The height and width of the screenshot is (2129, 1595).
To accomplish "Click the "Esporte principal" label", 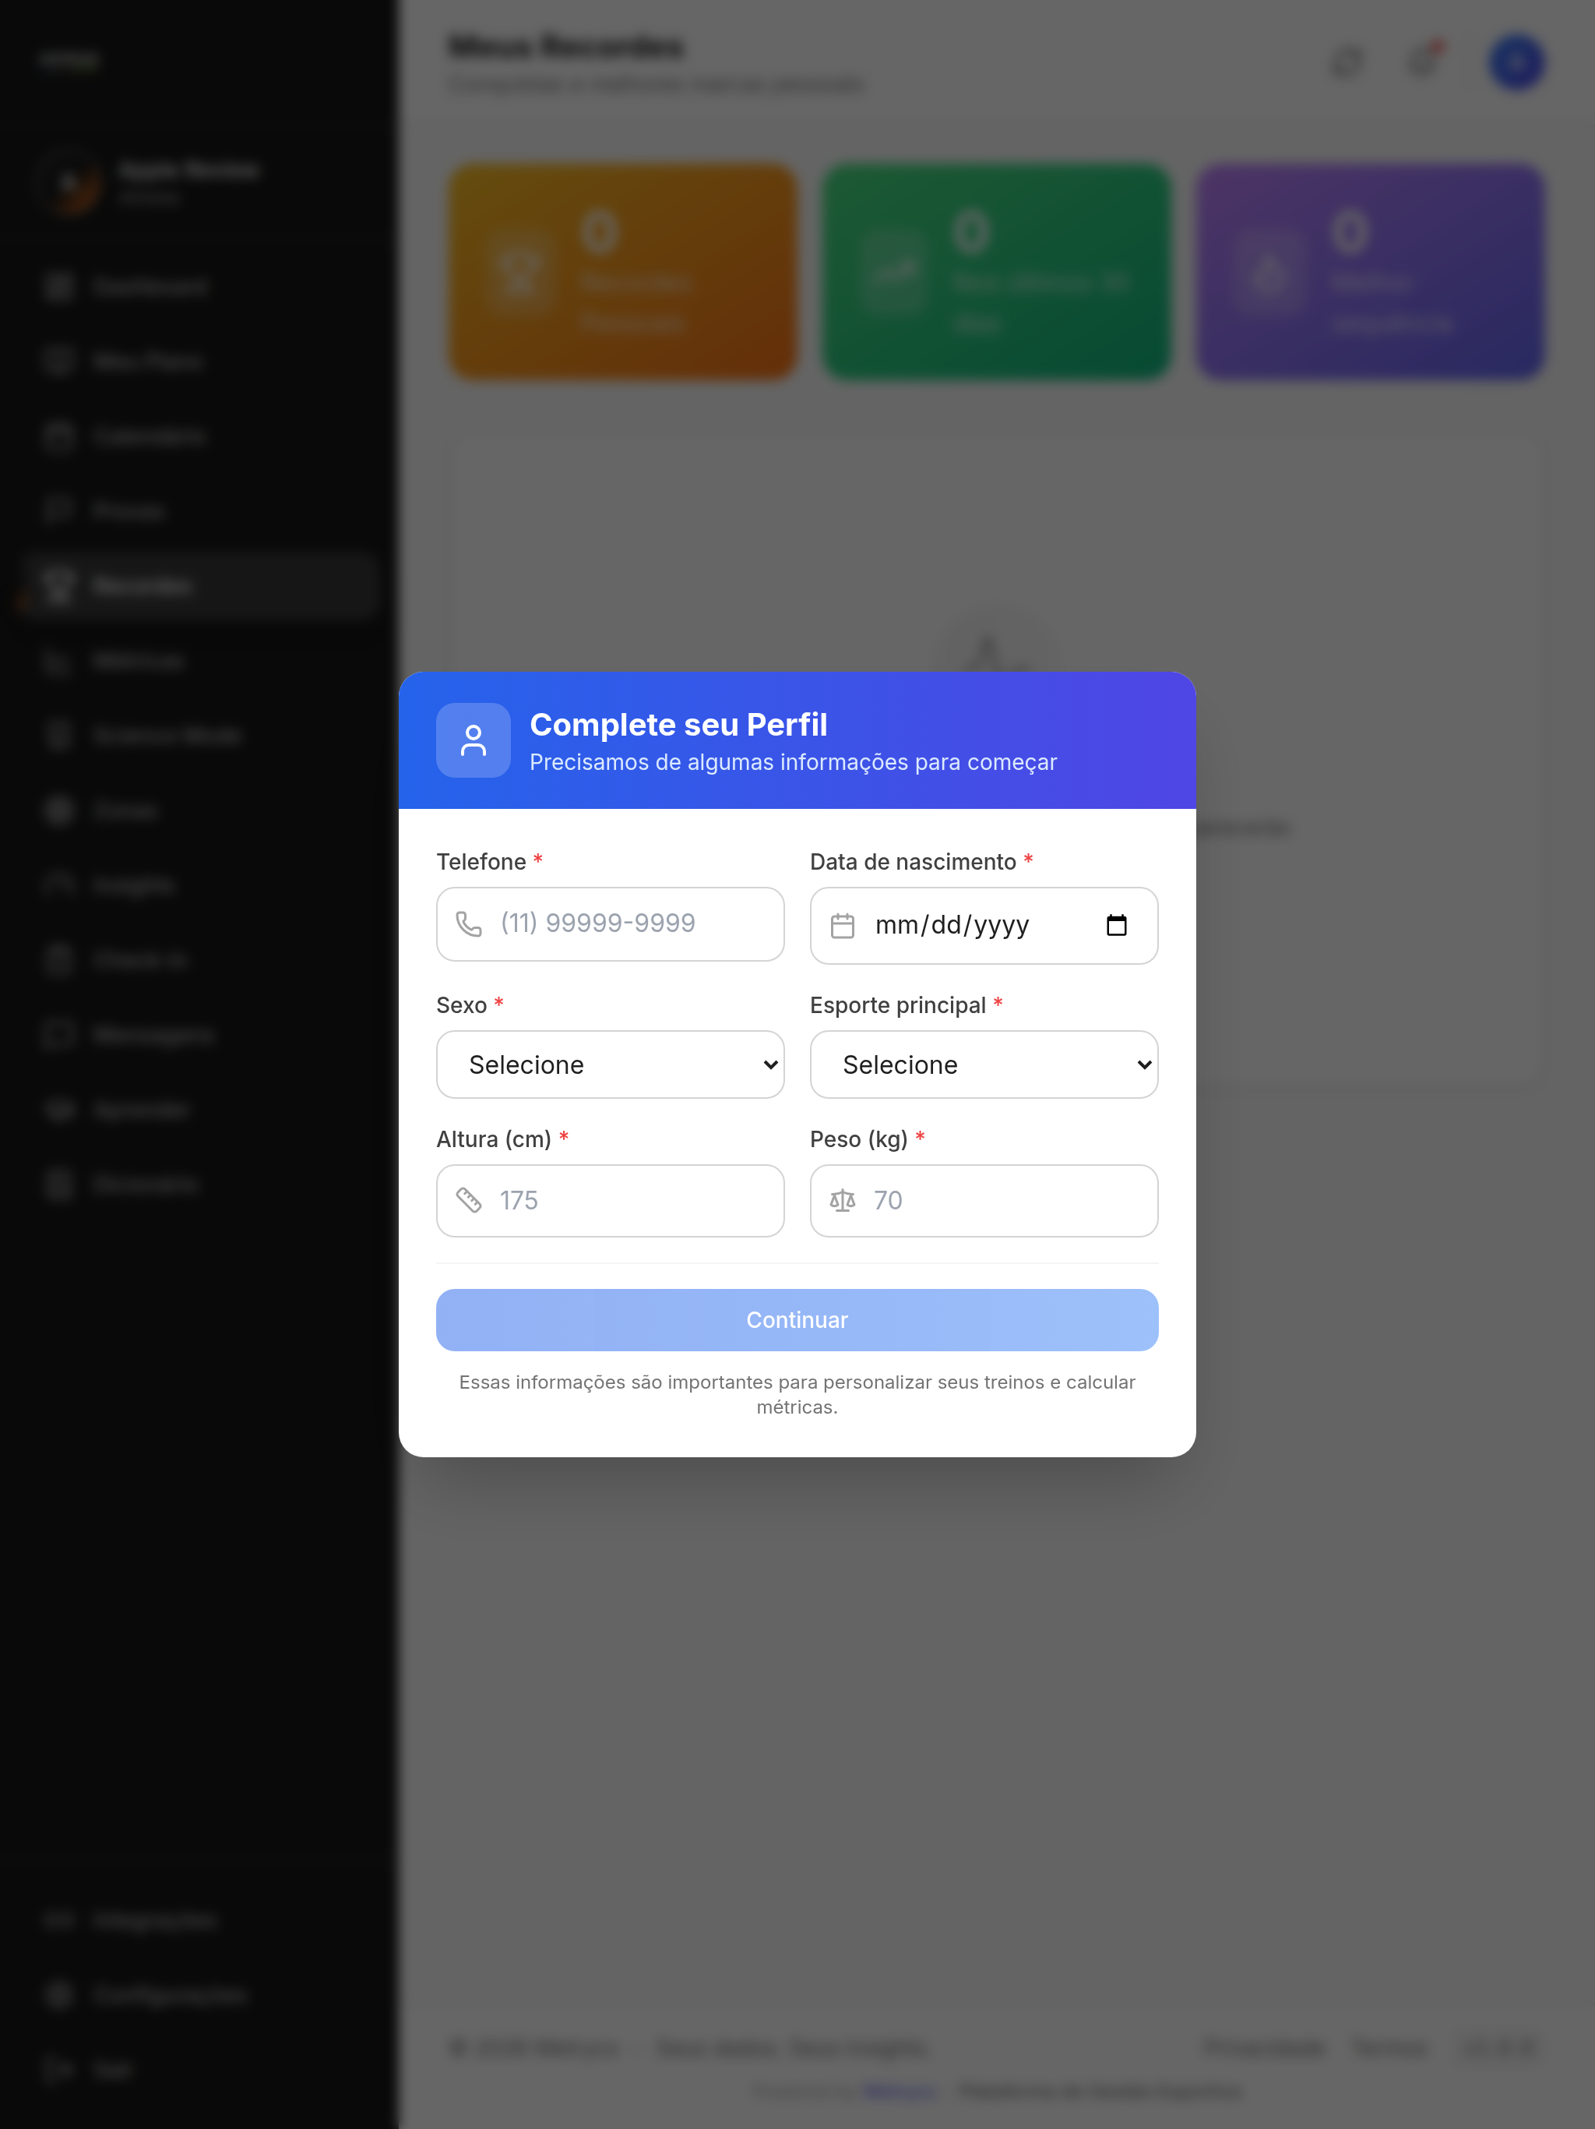I will (897, 1004).
